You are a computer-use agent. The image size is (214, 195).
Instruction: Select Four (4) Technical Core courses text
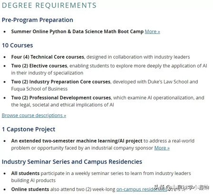tap(48, 57)
